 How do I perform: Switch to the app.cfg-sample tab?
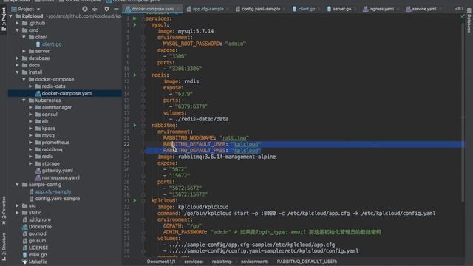208,9
